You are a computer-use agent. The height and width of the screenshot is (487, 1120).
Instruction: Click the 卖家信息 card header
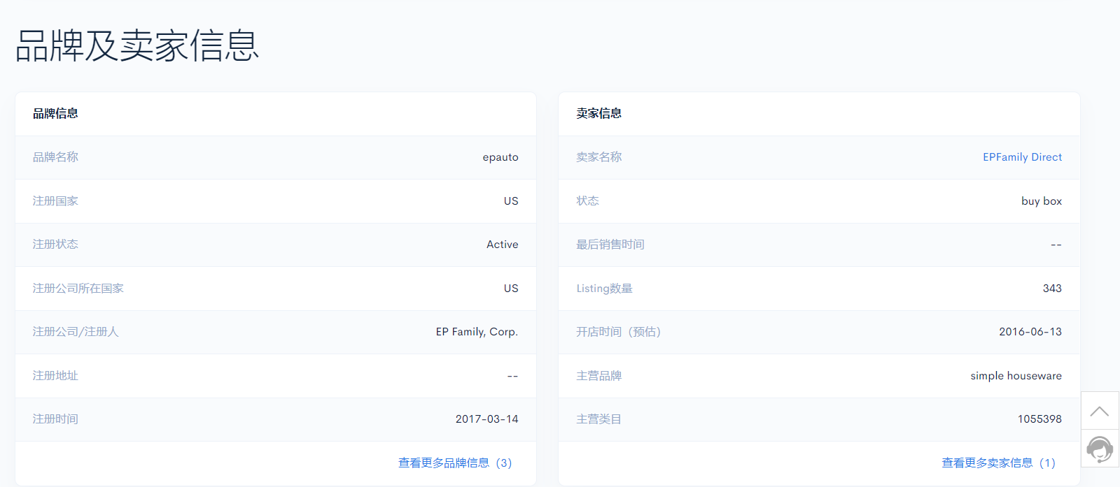pos(599,113)
